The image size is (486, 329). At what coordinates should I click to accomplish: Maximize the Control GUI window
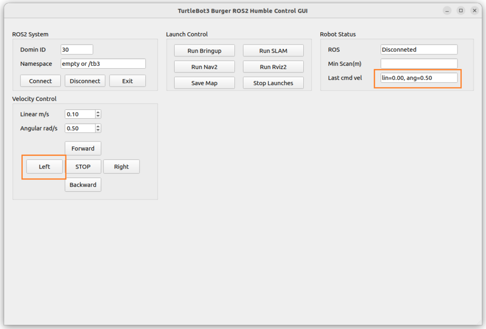(461, 10)
